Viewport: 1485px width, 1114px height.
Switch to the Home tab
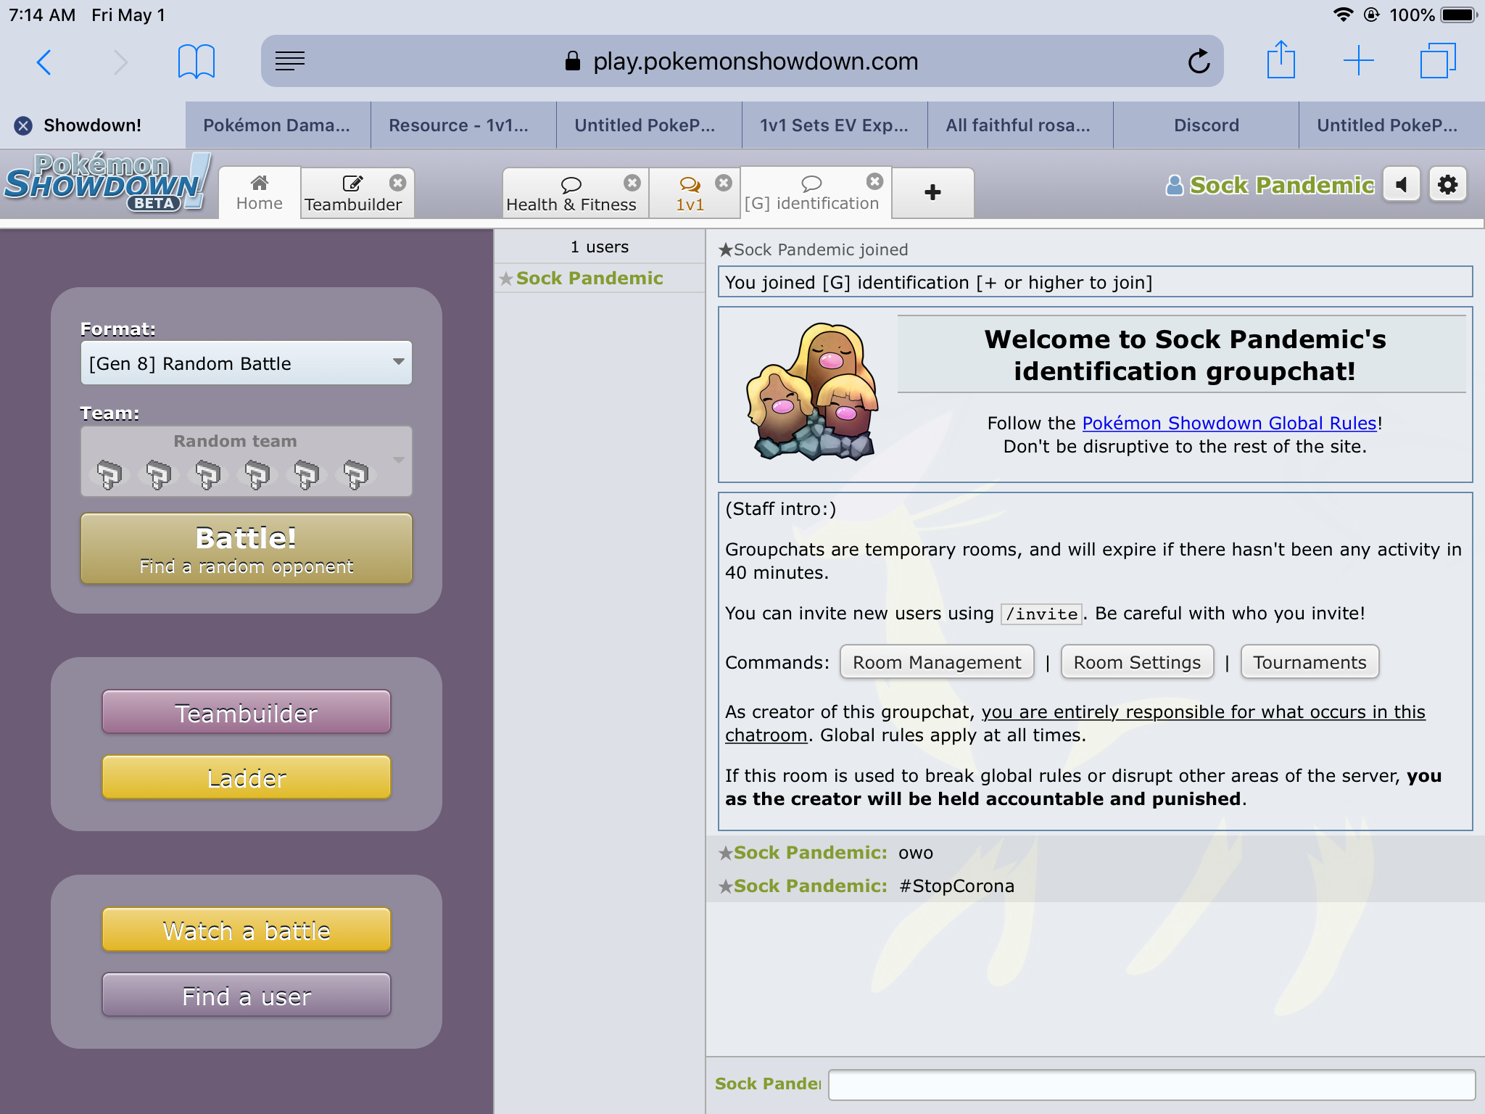pos(260,193)
